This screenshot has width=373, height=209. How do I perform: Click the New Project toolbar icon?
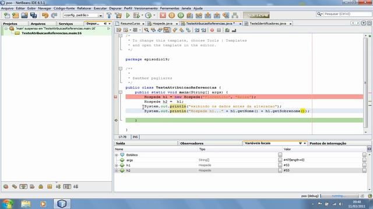[16, 16]
